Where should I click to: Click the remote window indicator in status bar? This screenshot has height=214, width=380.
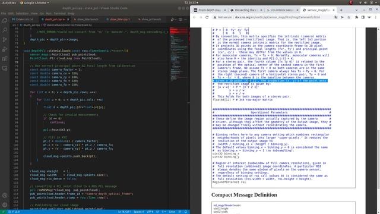3,212
